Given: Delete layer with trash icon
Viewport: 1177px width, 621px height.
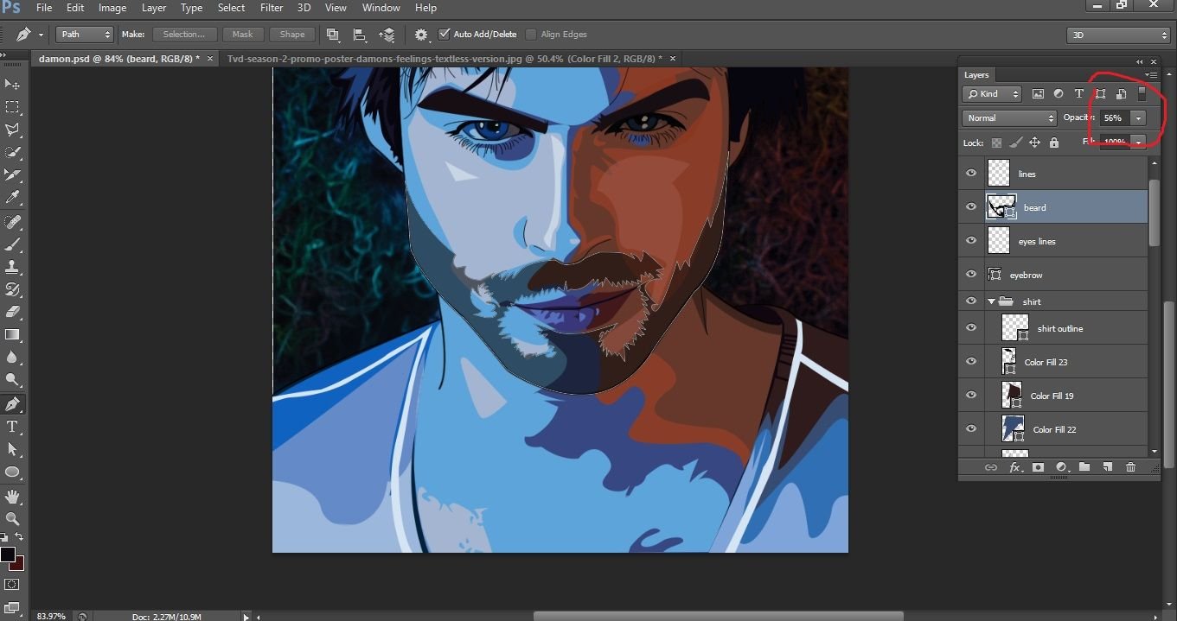Looking at the screenshot, I should [x=1130, y=467].
